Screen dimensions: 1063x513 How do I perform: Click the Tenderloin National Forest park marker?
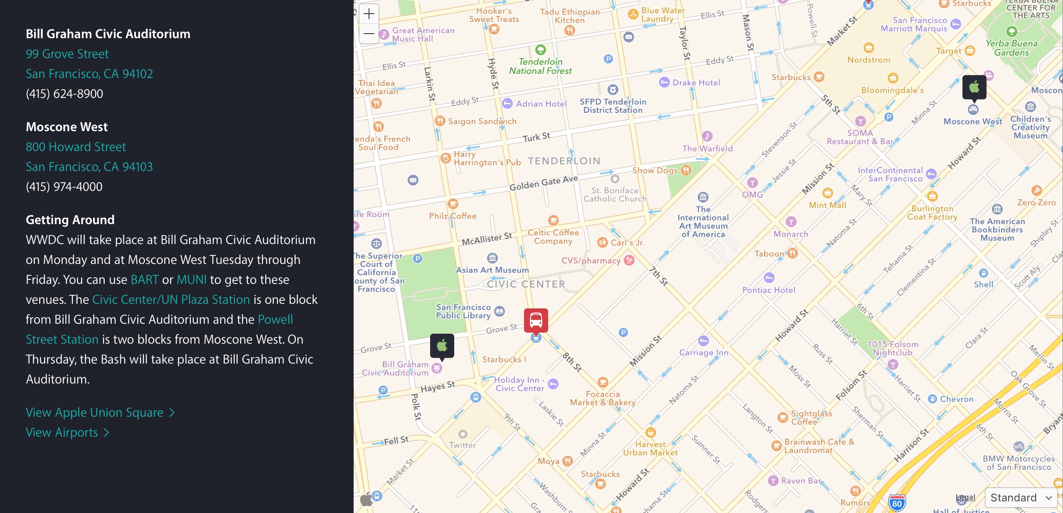tap(541, 50)
